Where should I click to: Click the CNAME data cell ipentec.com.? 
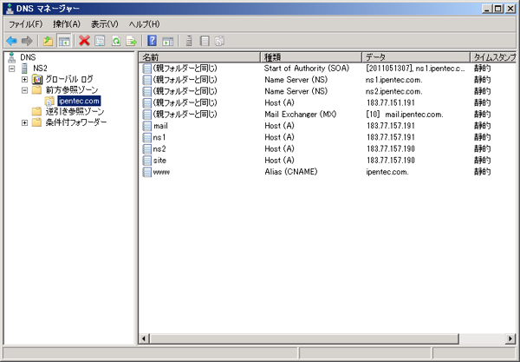coord(387,172)
